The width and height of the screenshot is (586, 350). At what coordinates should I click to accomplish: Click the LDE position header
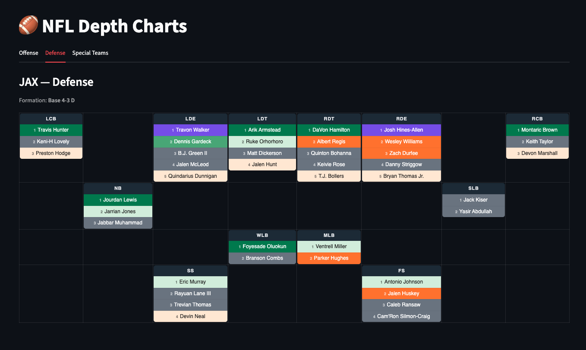tap(190, 119)
